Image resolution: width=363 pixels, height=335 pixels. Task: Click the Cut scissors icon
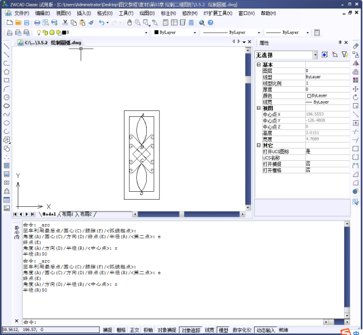pos(66,22)
